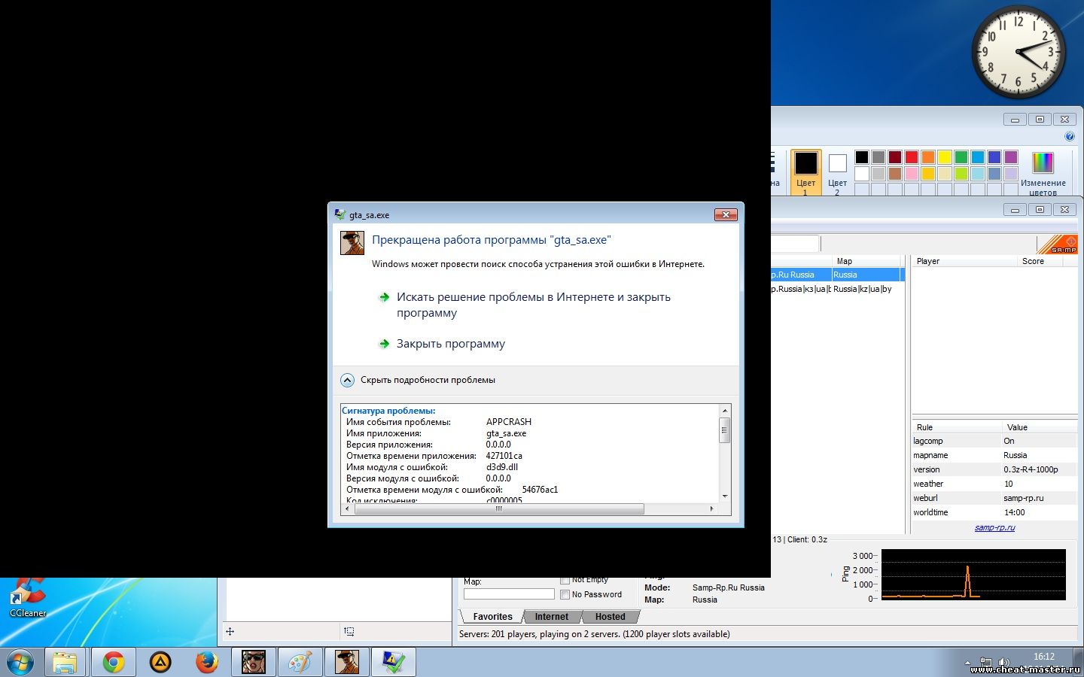The image size is (1084, 677).
Task: Sort by the Score column header
Action: click(1039, 261)
